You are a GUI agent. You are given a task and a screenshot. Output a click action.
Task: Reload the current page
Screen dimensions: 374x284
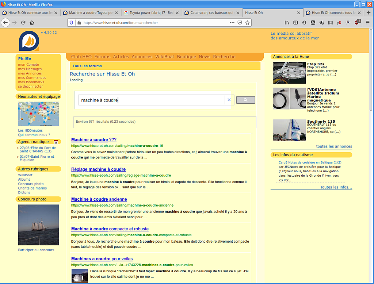coord(23,23)
